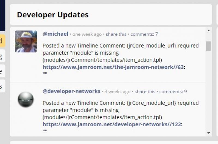Viewport: 218px width, 144px height.
Task: Select the left-edge tab ending in "s"
Action: tap(2, 86)
